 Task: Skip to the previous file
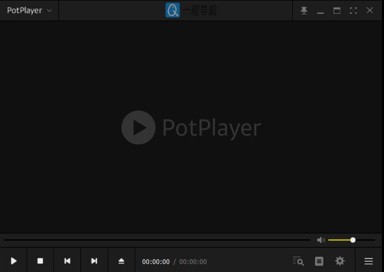[67, 261]
